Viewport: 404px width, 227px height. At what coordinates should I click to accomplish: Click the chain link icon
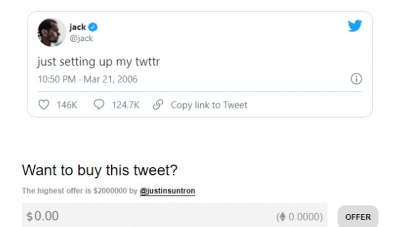click(158, 105)
